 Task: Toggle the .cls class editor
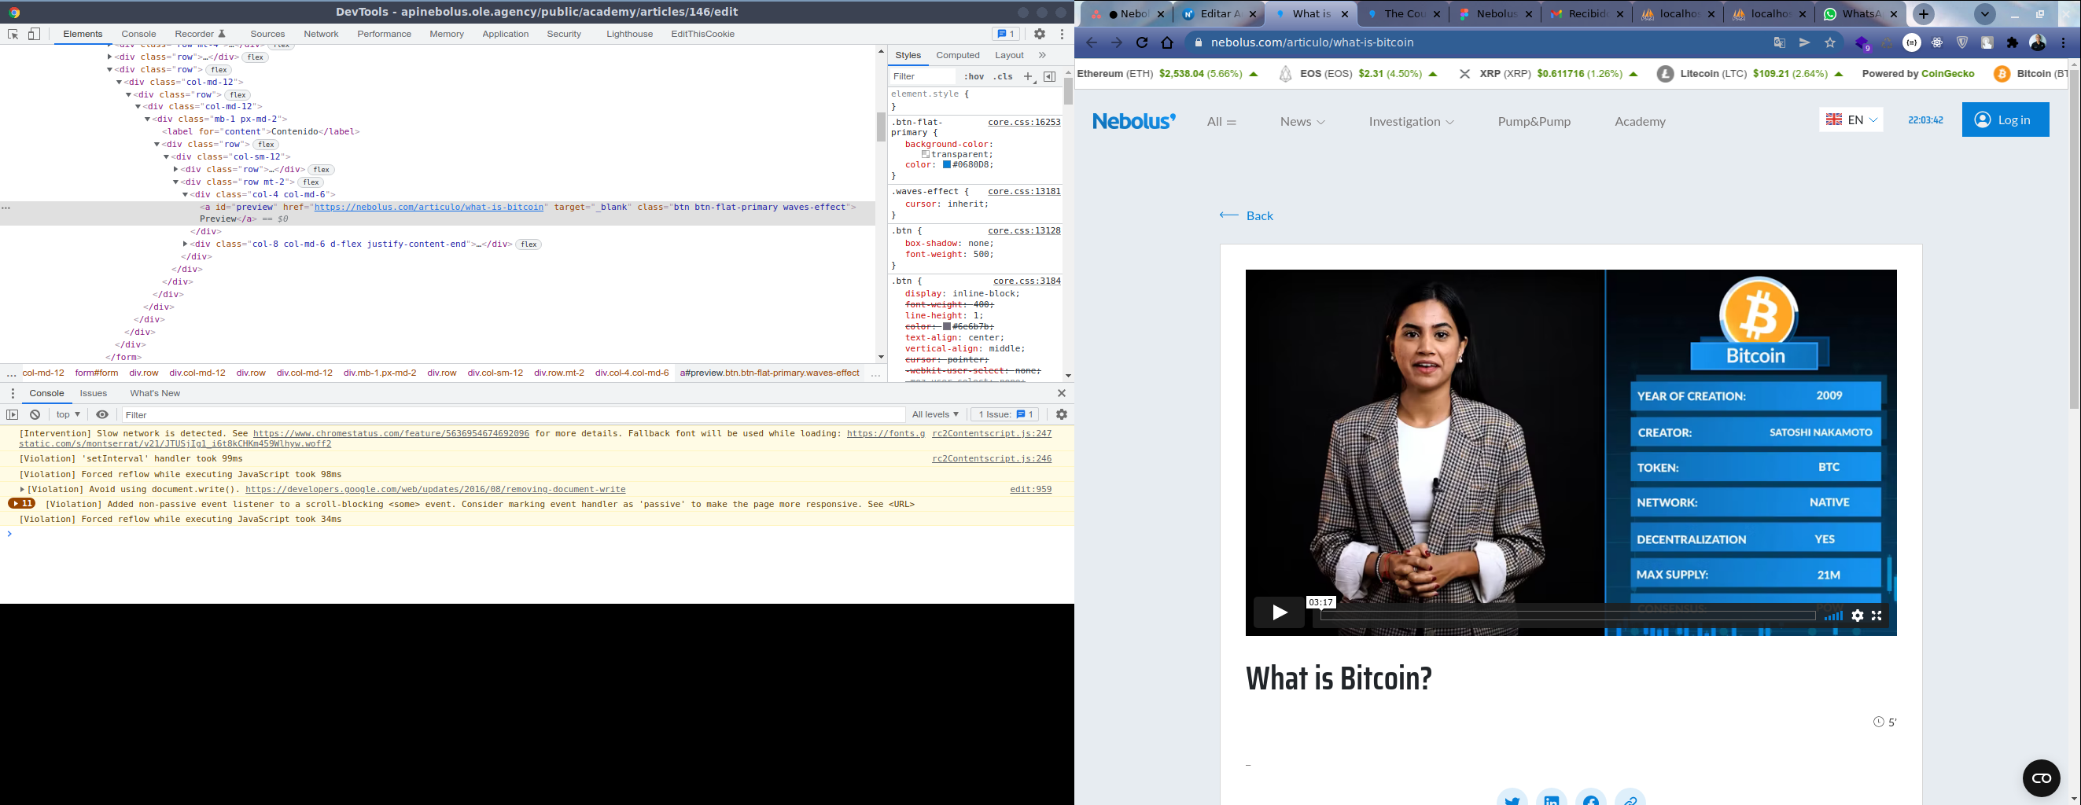1003,77
